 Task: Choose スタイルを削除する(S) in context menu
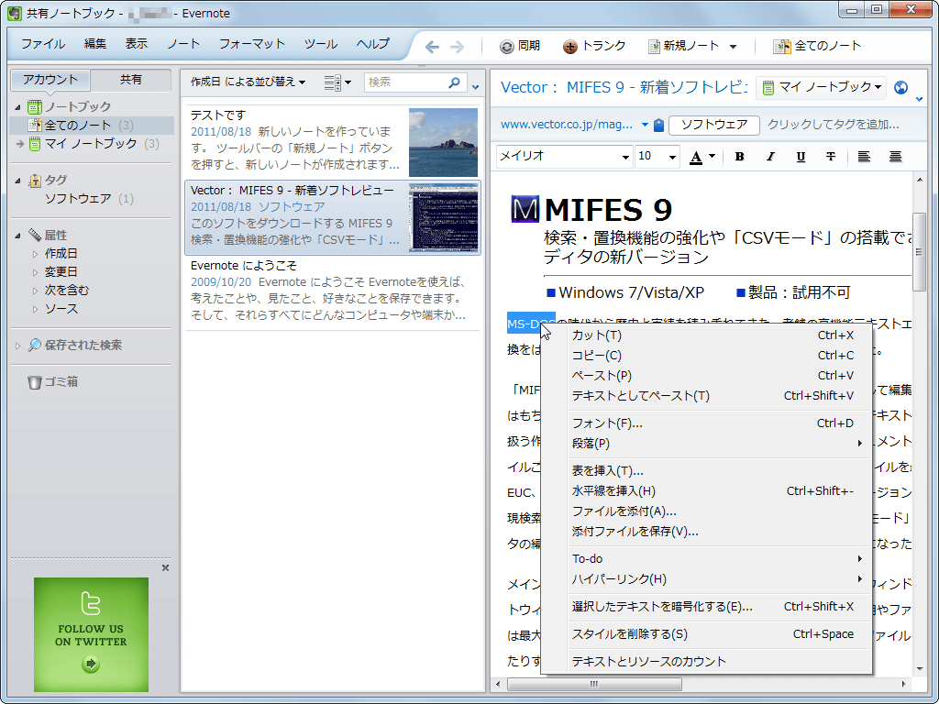tap(706, 634)
